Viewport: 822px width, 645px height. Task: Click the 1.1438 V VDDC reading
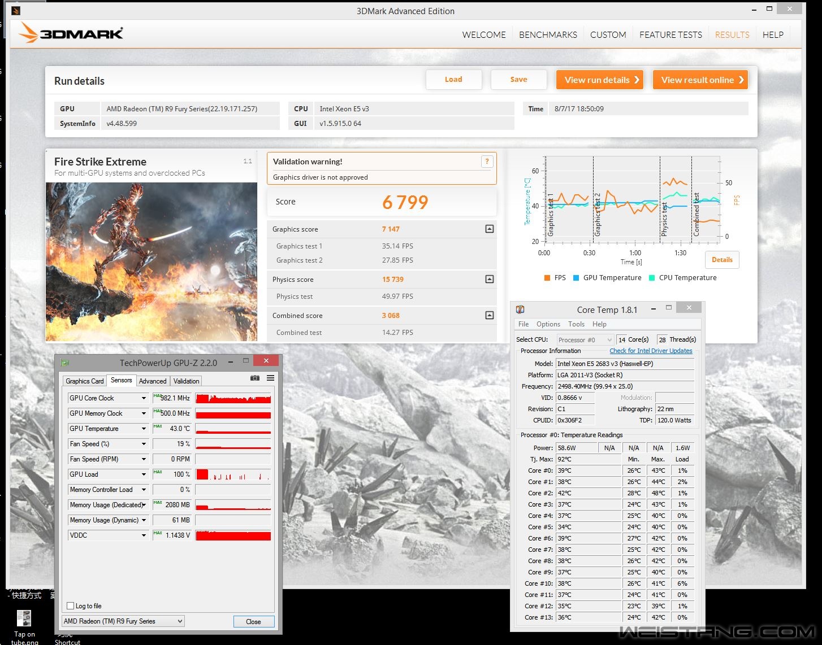(172, 535)
